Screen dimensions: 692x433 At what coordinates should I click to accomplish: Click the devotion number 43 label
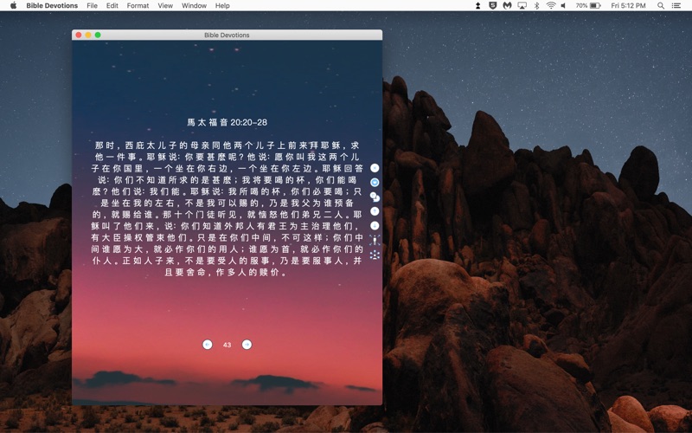pos(227,345)
